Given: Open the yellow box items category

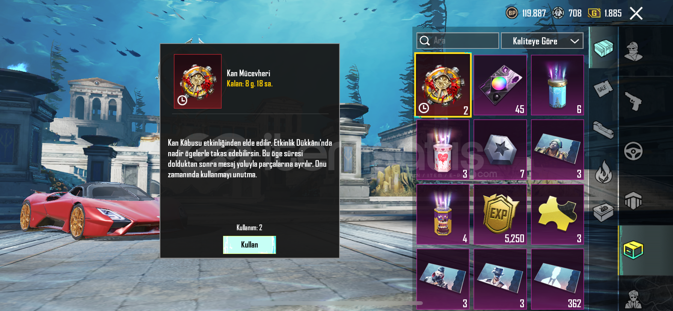Looking at the screenshot, I should (x=634, y=250).
